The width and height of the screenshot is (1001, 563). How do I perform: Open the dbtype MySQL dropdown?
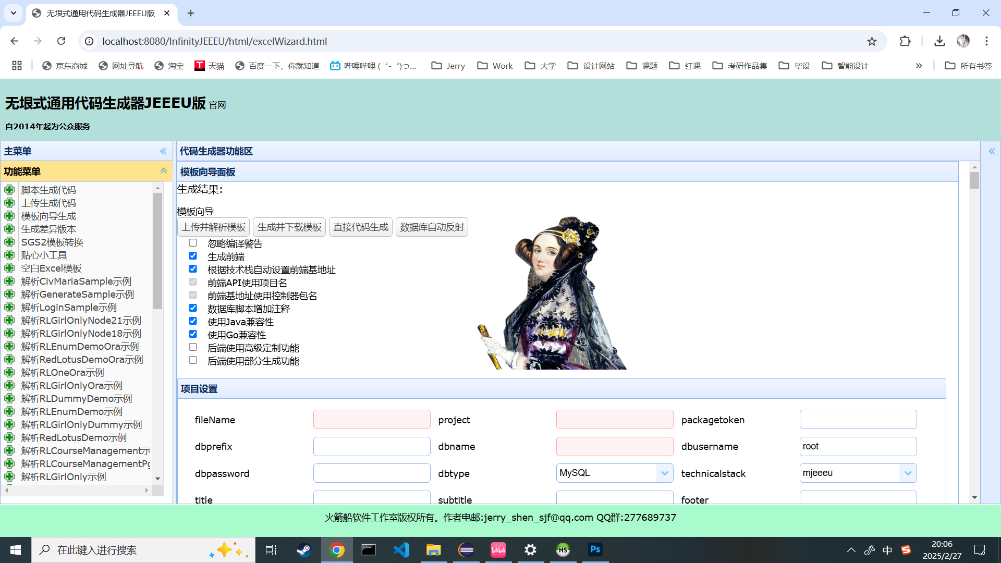pyautogui.click(x=664, y=473)
